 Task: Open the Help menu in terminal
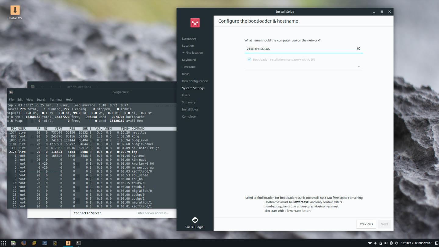(69, 99)
